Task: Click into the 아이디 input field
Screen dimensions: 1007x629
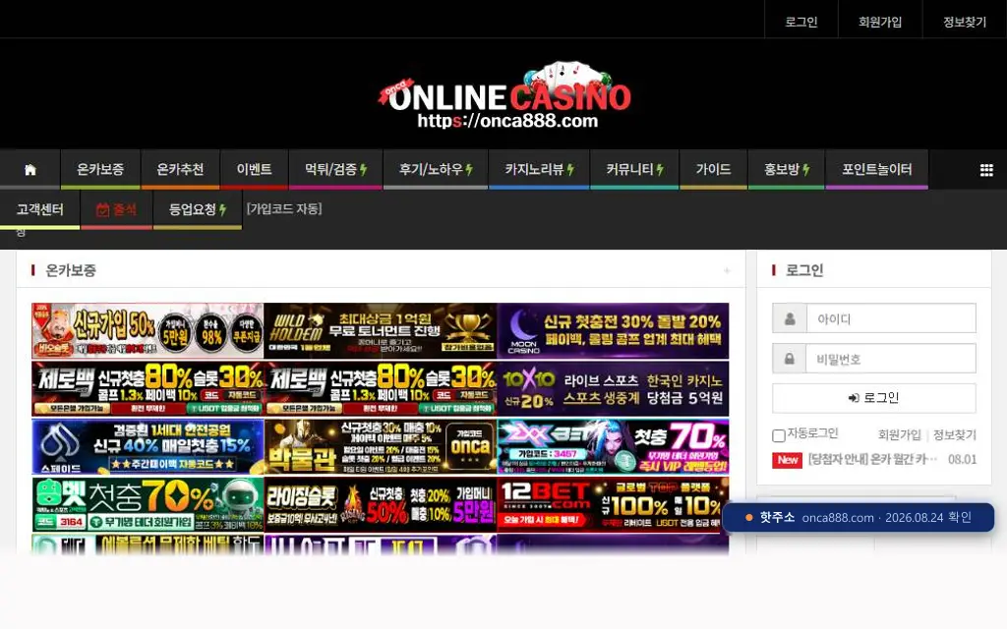Action: [x=890, y=318]
